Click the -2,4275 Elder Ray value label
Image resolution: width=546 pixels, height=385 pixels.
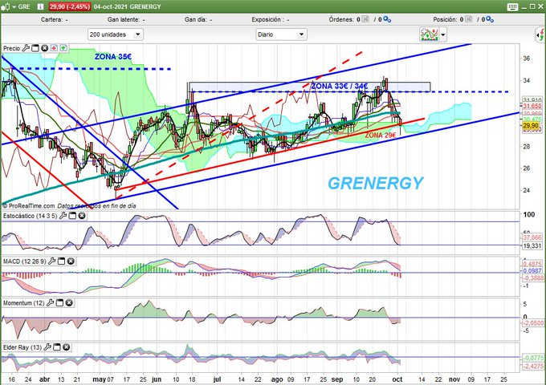tap(532, 367)
